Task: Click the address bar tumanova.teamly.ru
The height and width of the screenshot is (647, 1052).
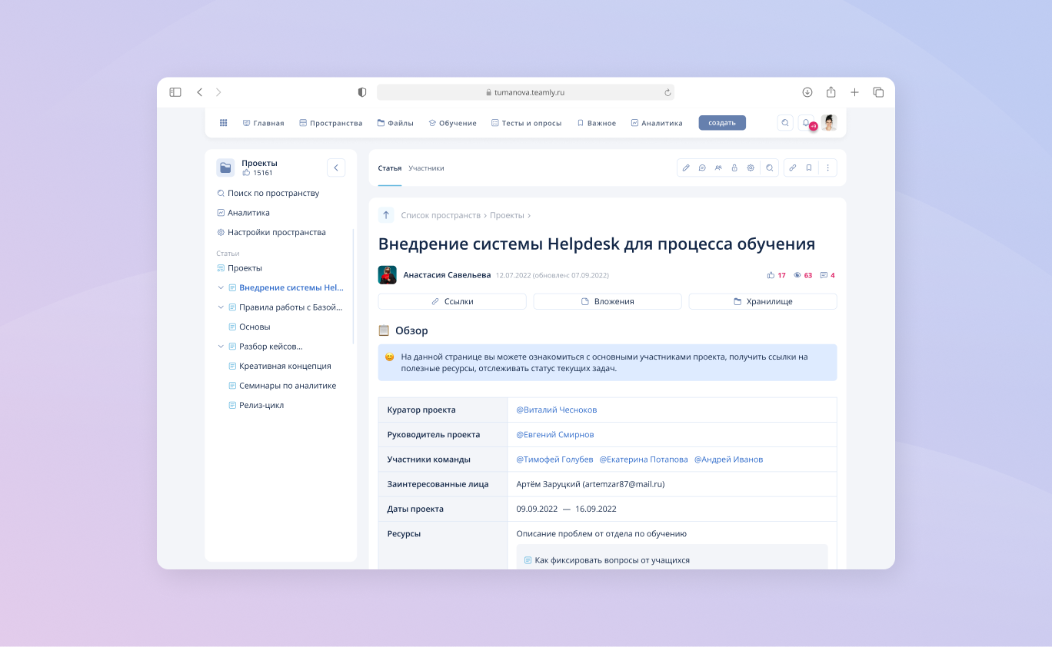Action: tap(525, 92)
